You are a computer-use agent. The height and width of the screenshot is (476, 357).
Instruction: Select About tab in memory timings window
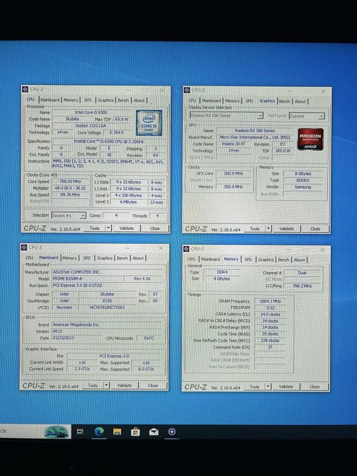click(299, 260)
